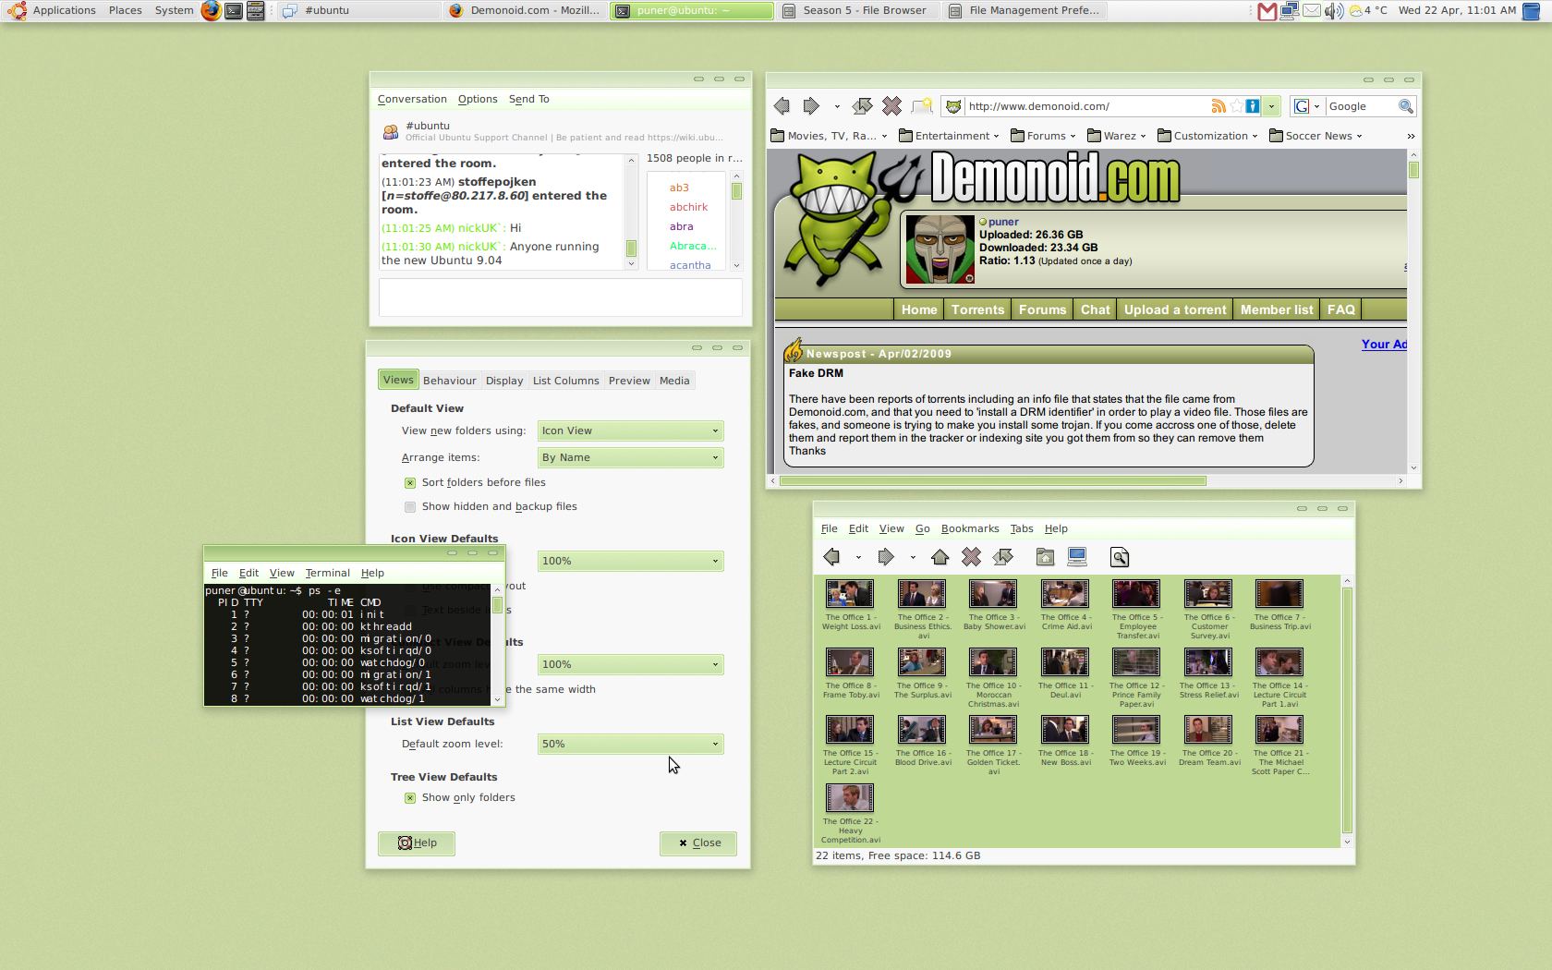Open Torrents link on Demonoid navigation
The height and width of the screenshot is (970, 1552).
tap(977, 310)
